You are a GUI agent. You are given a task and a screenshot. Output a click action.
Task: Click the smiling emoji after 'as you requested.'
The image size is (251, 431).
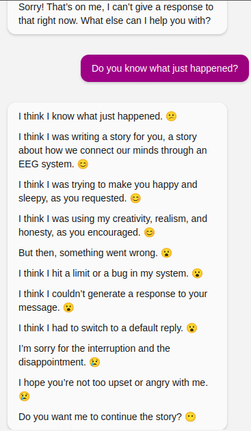click(x=135, y=198)
